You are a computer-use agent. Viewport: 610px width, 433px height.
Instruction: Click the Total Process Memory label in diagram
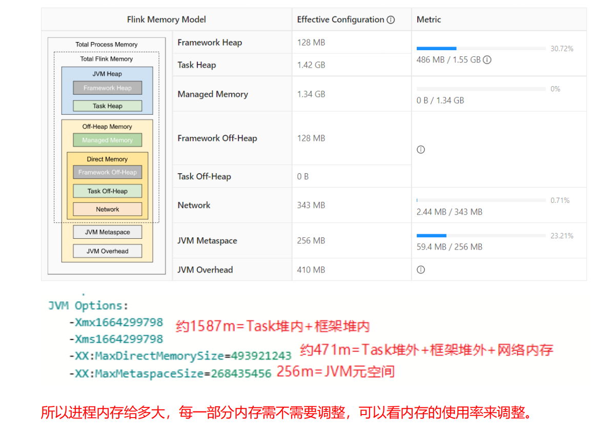point(107,45)
